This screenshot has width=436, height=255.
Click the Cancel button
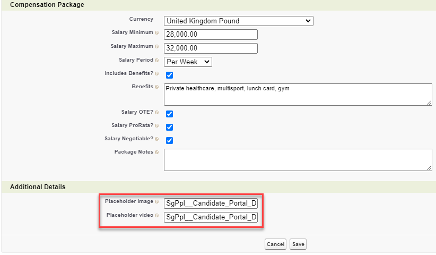(275, 244)
